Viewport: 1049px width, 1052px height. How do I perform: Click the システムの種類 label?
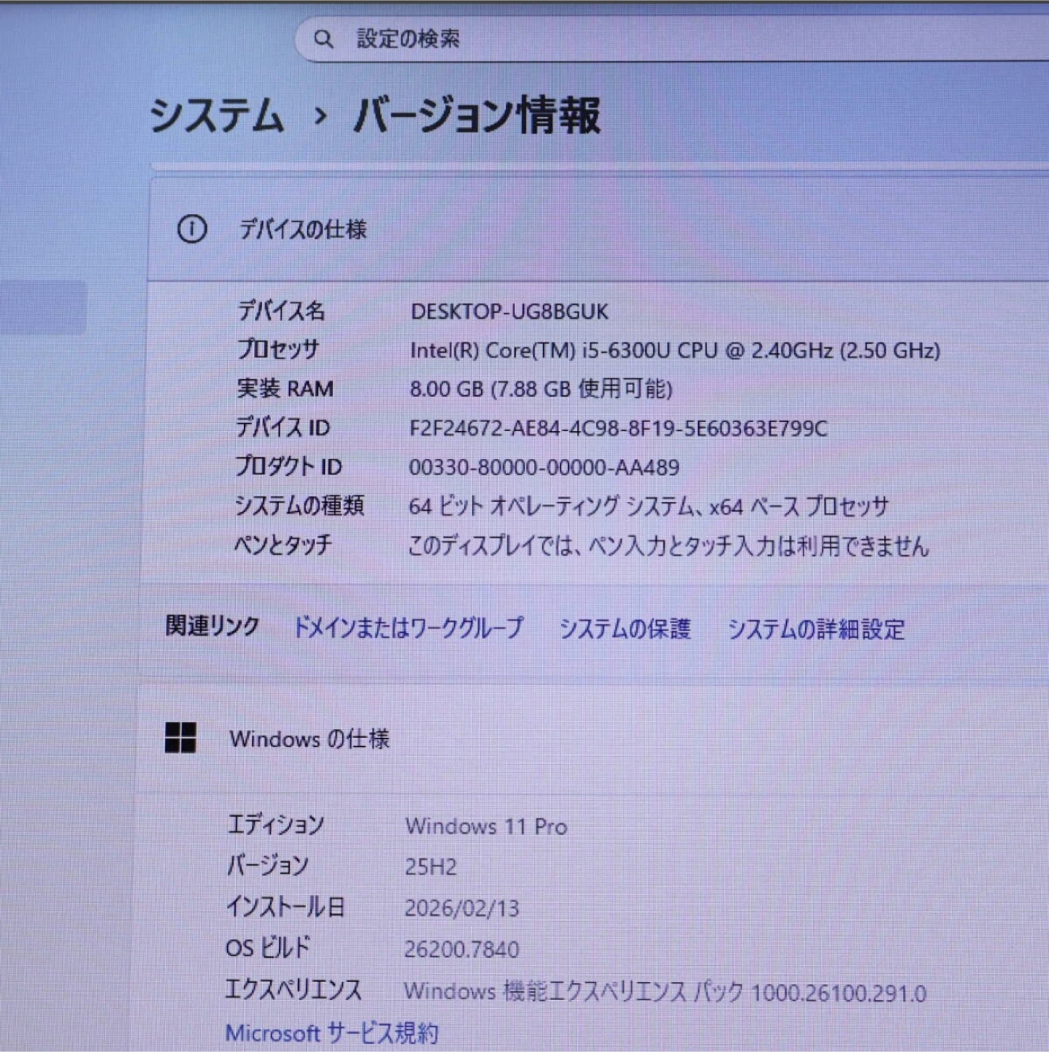tap(300, 506)
